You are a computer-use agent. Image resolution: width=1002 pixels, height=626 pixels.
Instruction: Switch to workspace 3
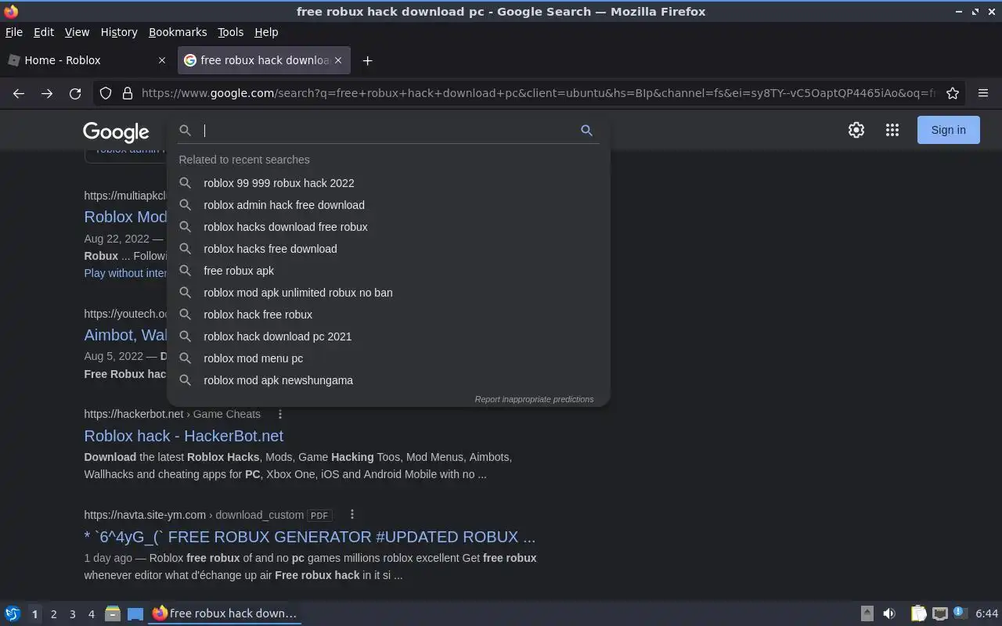(x=72, y=614)
